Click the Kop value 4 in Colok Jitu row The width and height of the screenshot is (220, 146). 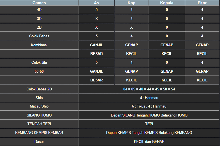(131, 62)
